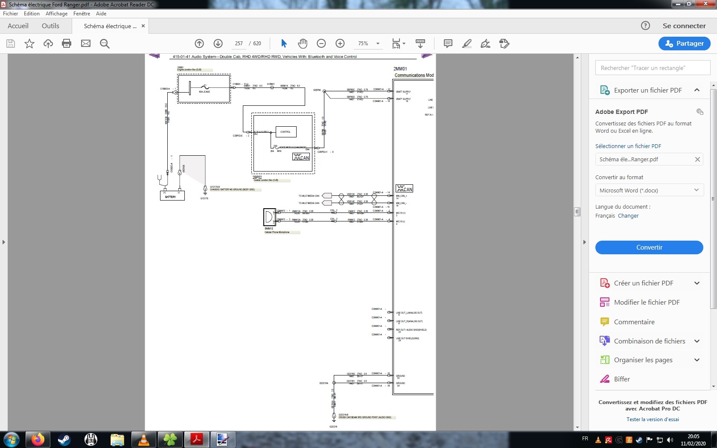
Task: Switch to the Outils tab
Action: (50, 26)
